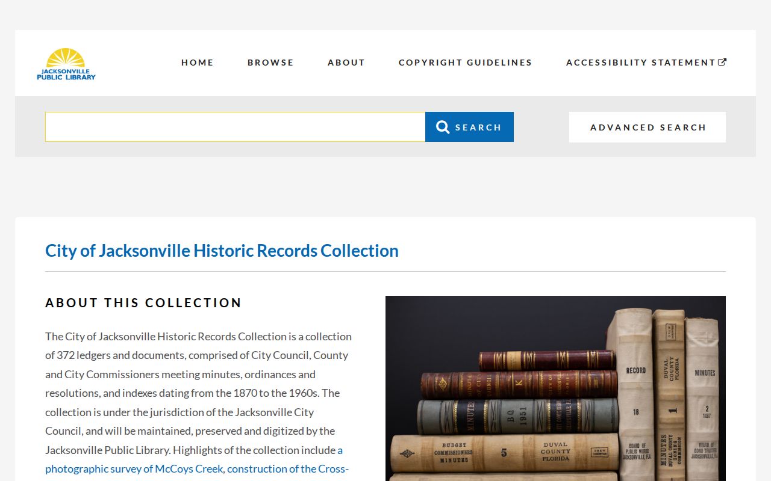Click the external link icon beside Accessibility Statement
The image size is (771, 481).
click(x=722, y=61)
